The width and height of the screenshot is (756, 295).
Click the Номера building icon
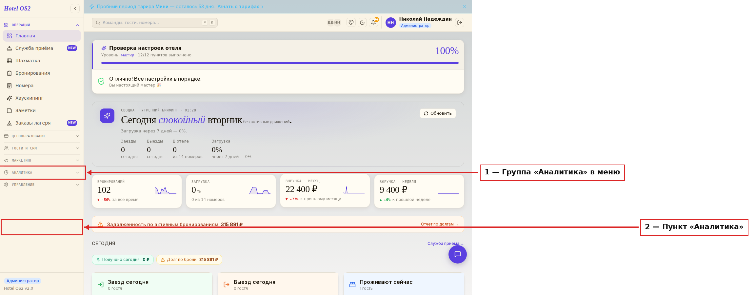10,86
